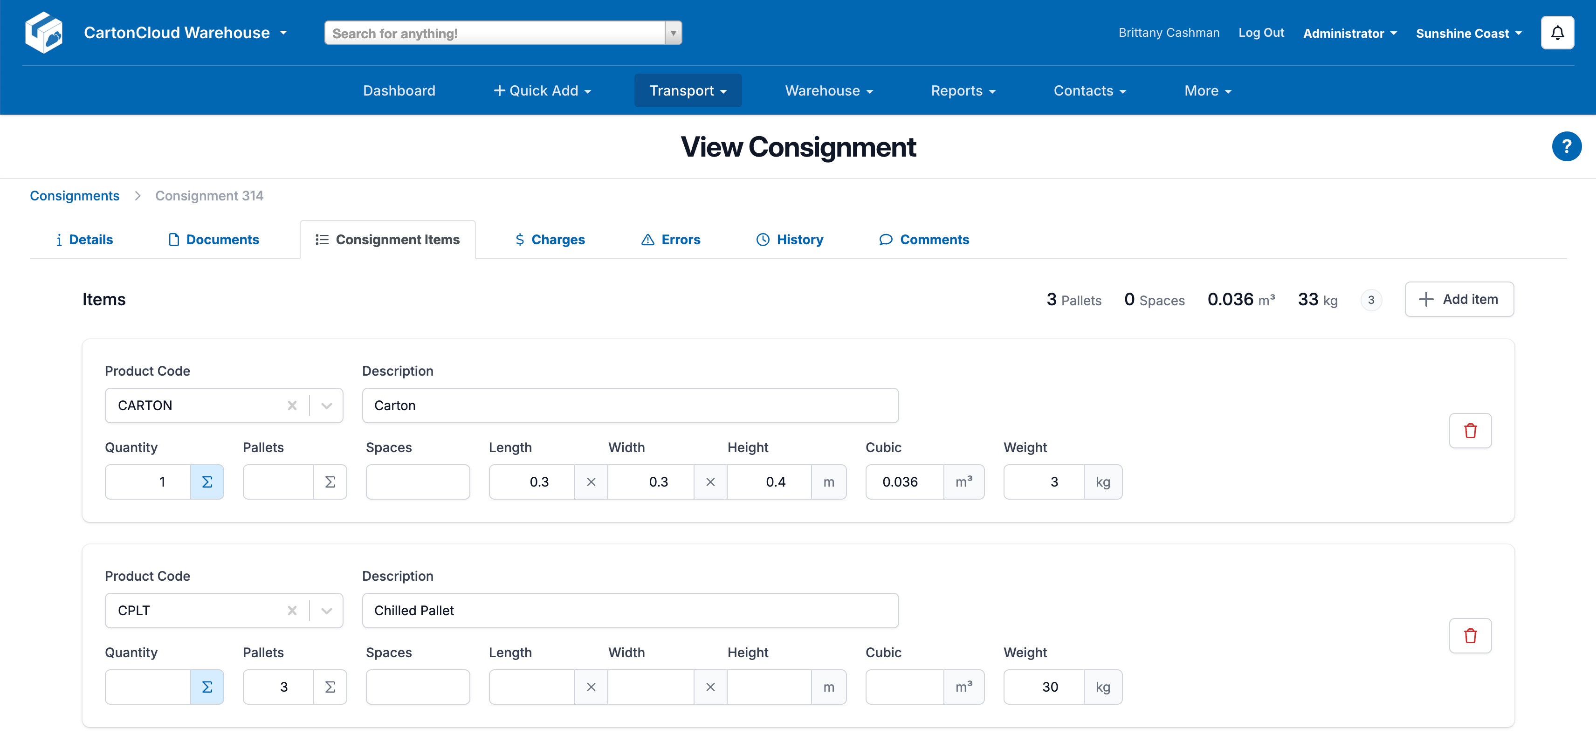Clear the CARTON product code with the X
The width and height of the screenshot is (1596, 742).
point(292,405)
